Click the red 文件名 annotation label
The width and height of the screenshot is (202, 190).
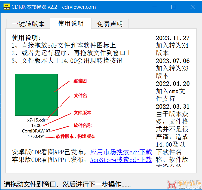click(x=80, y=96)
